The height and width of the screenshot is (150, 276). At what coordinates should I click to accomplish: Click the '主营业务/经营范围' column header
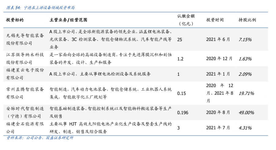coord(68,20)
